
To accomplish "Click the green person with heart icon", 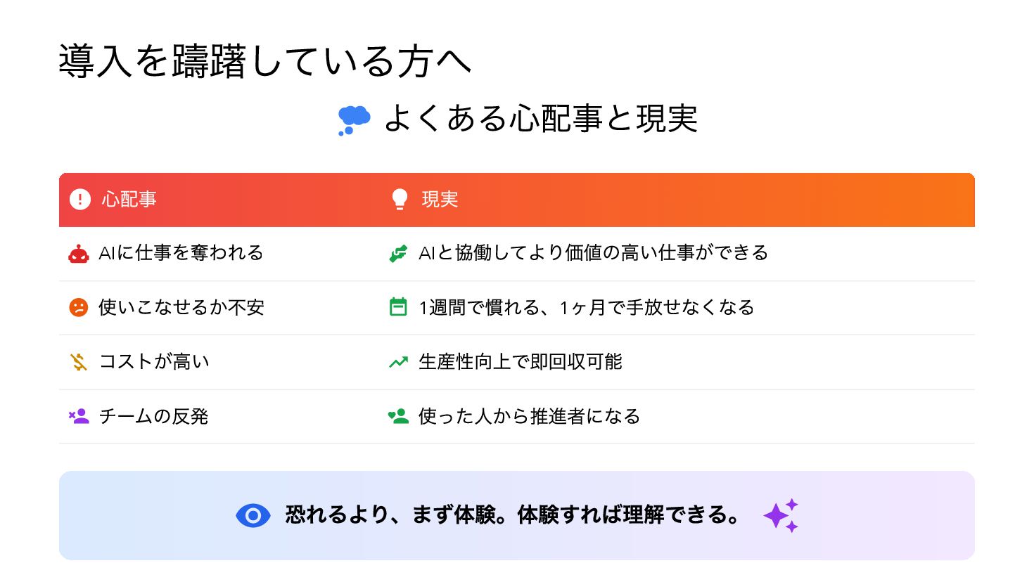I will [x=398, y=416].
